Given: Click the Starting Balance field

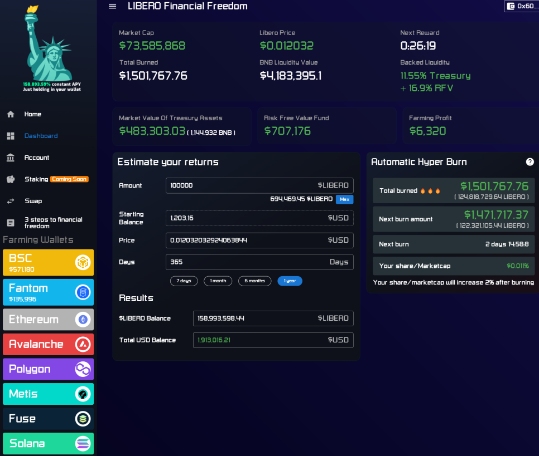Looking at the screenshot, I should (259, 218).
